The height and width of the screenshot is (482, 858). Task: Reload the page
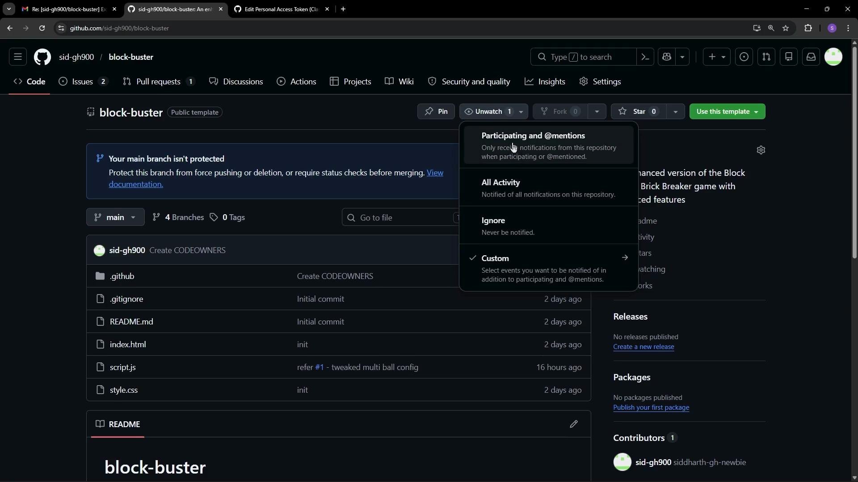pyautogui.click(x=42, y=28)
